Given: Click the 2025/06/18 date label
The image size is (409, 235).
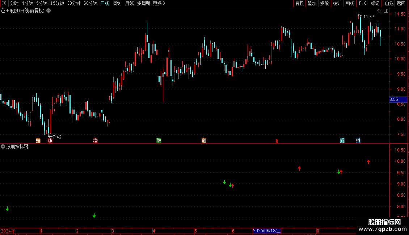Looking at the screenshot, I should pyautogui.click(x=267, y=231).
